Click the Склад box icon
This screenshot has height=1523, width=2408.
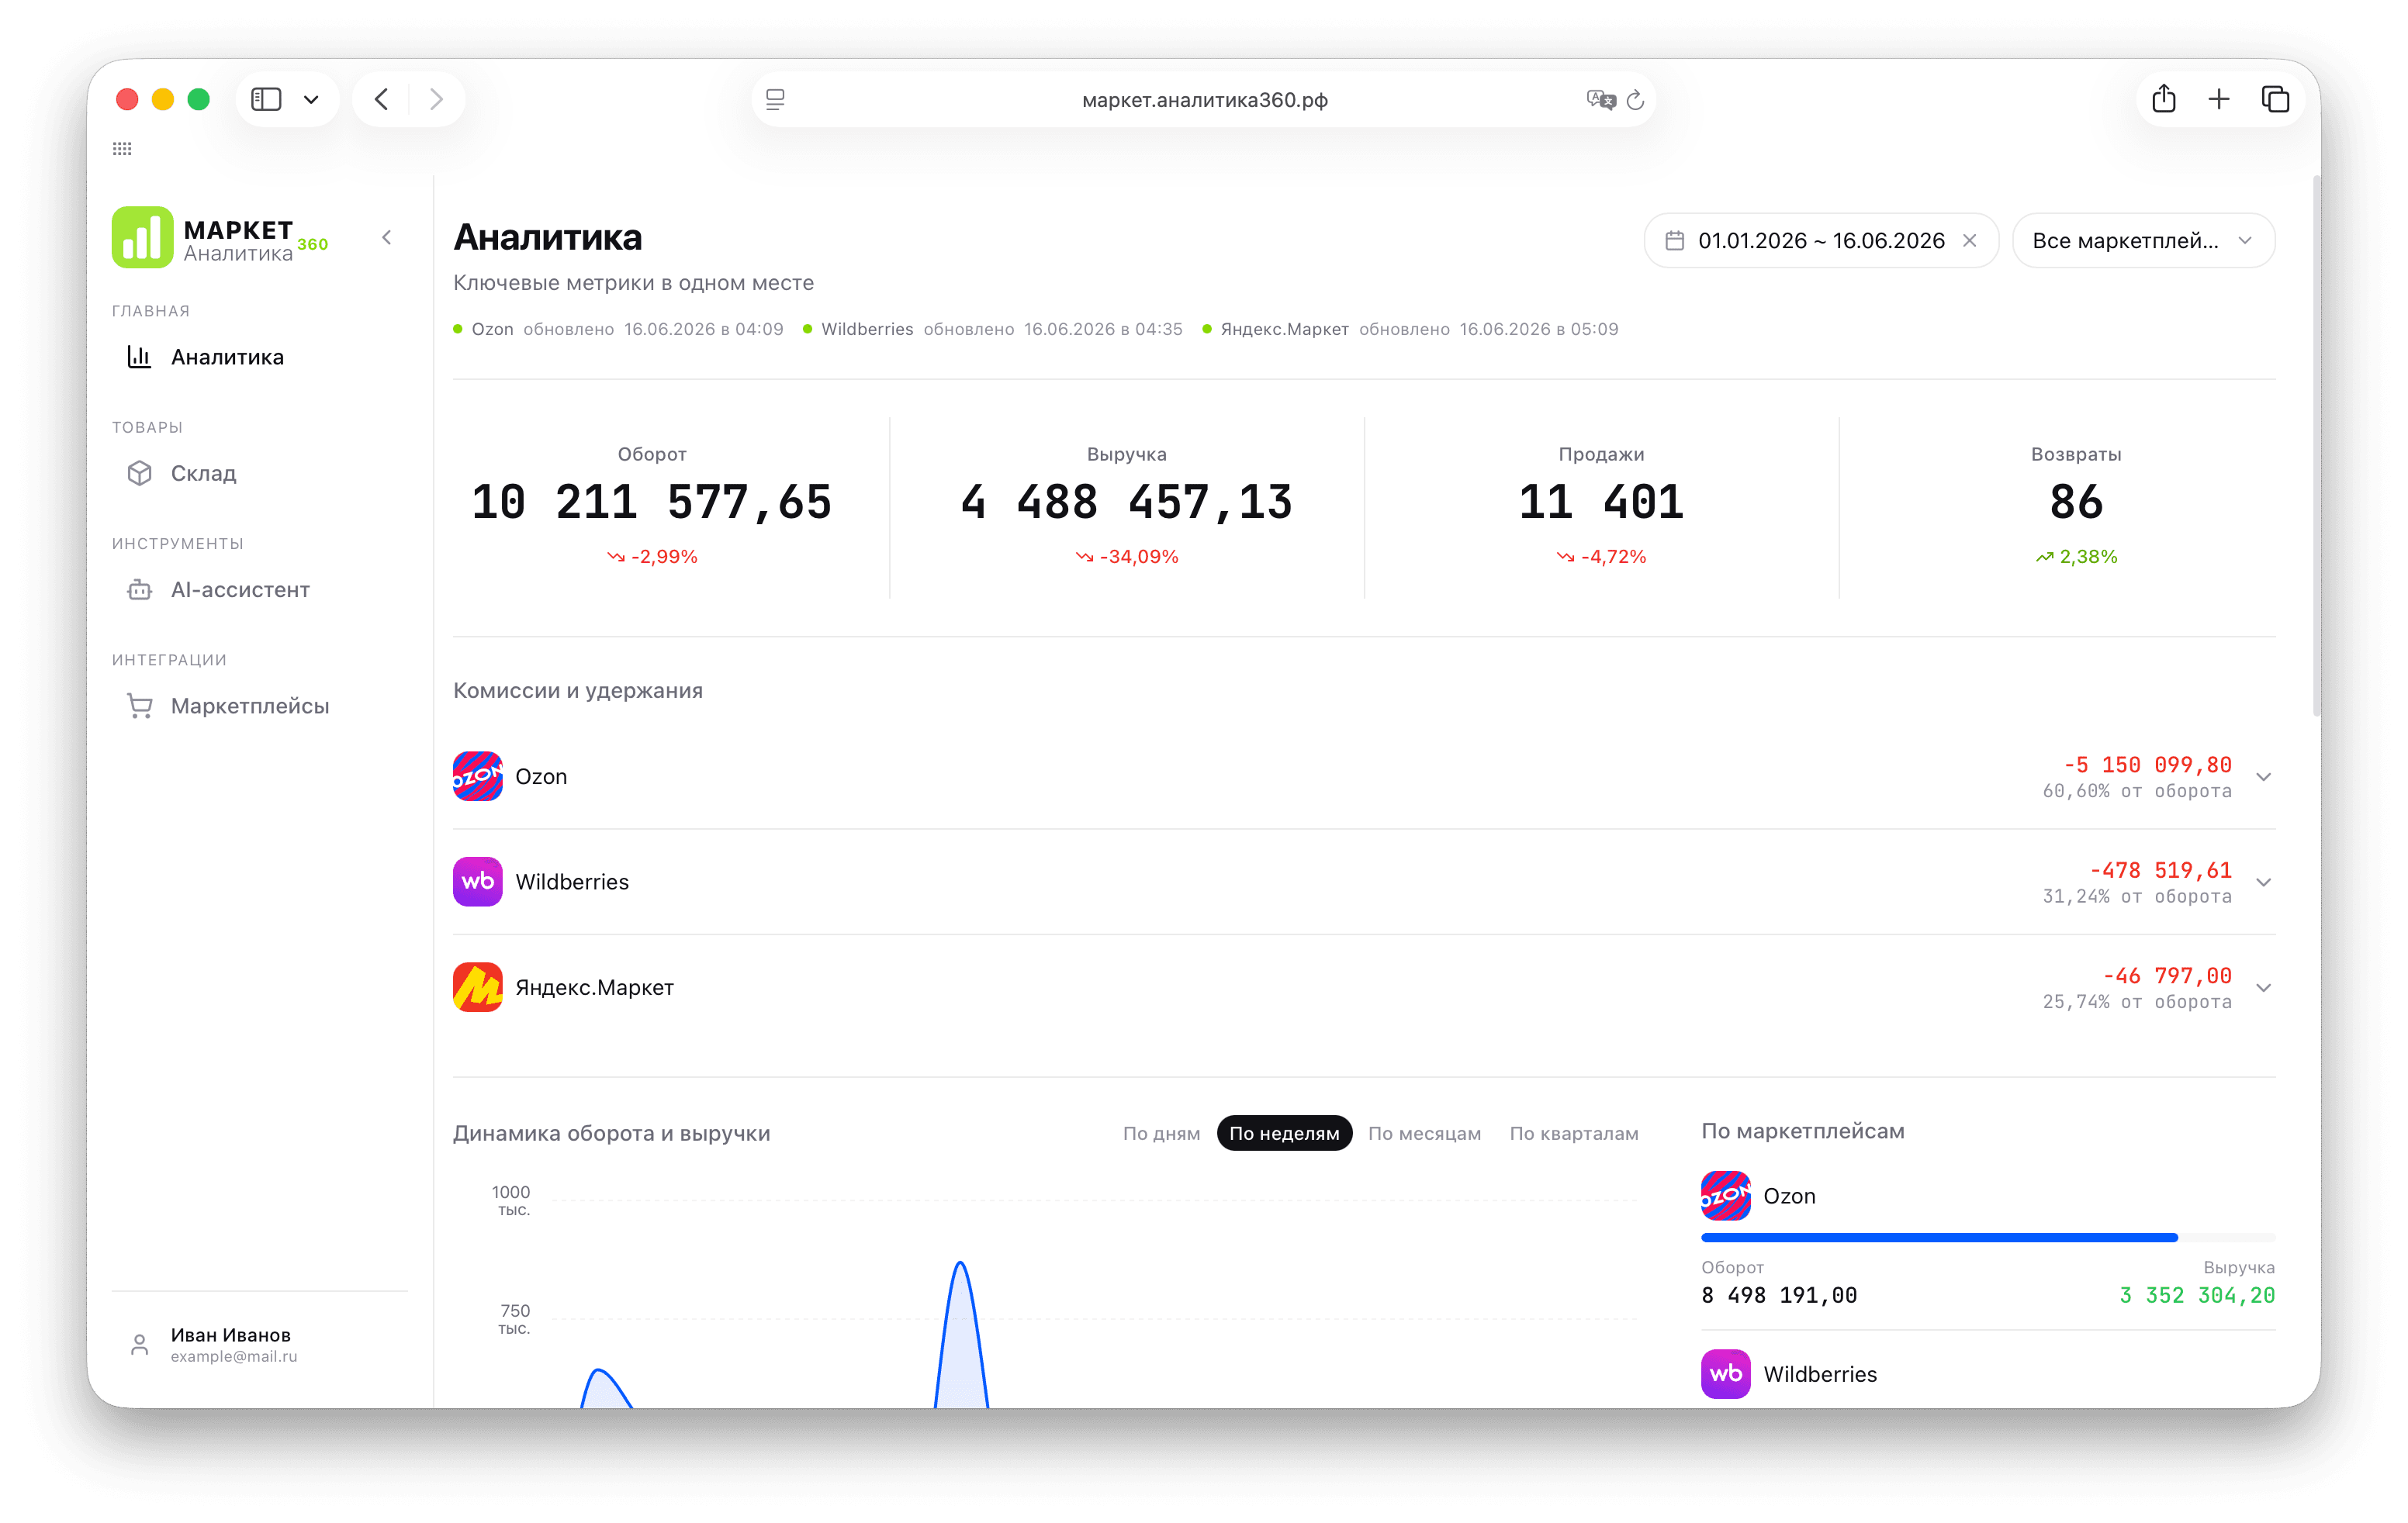[x=139, y=473]
